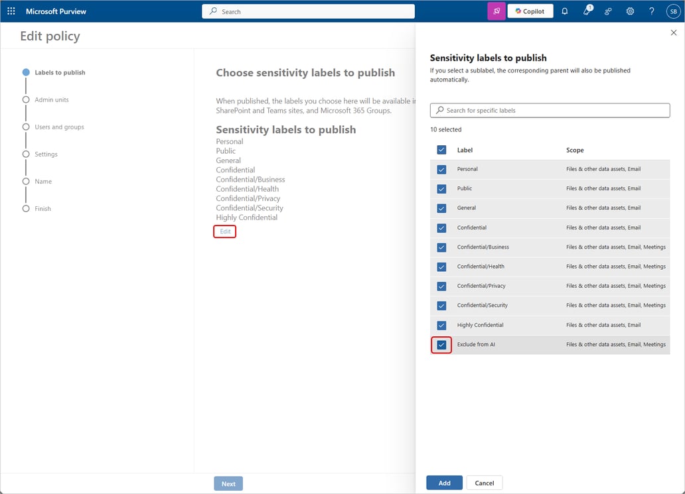
Task: Click Add to confirm selected labels
Action: pyautogui.click(x=444, y=482)
